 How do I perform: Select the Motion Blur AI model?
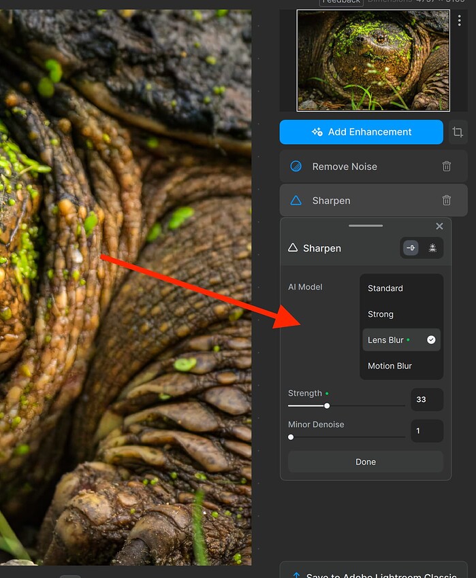click(x=390, y=366)
